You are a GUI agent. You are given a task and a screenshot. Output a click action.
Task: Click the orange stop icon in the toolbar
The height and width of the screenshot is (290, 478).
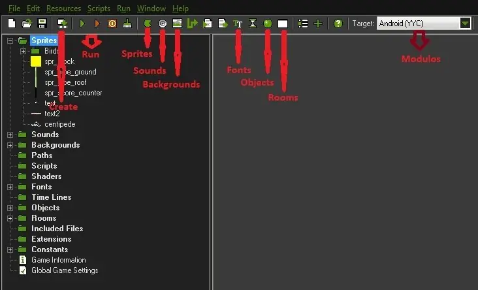112,24
